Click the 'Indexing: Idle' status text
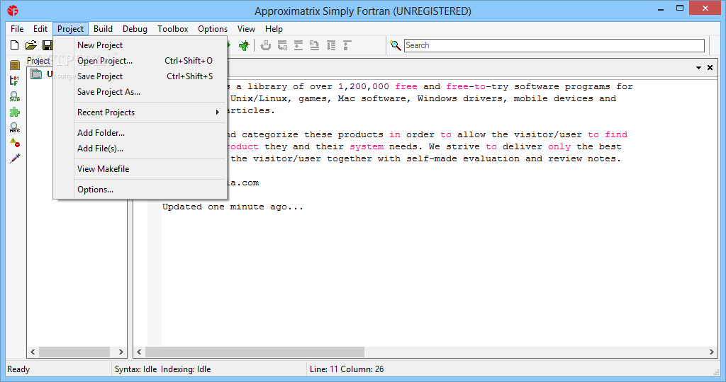The height and width of the screenshot is (382, 726). [x=186, y=369]
